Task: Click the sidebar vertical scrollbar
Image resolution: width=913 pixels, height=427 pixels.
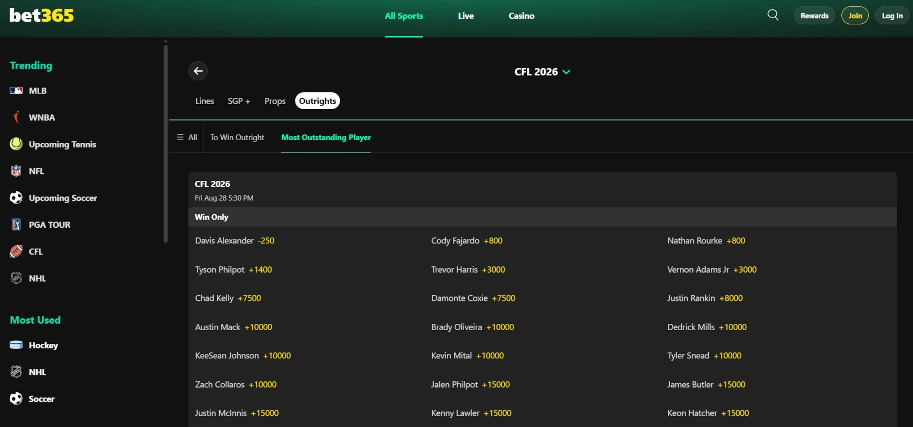Action: tap(165, 143)
